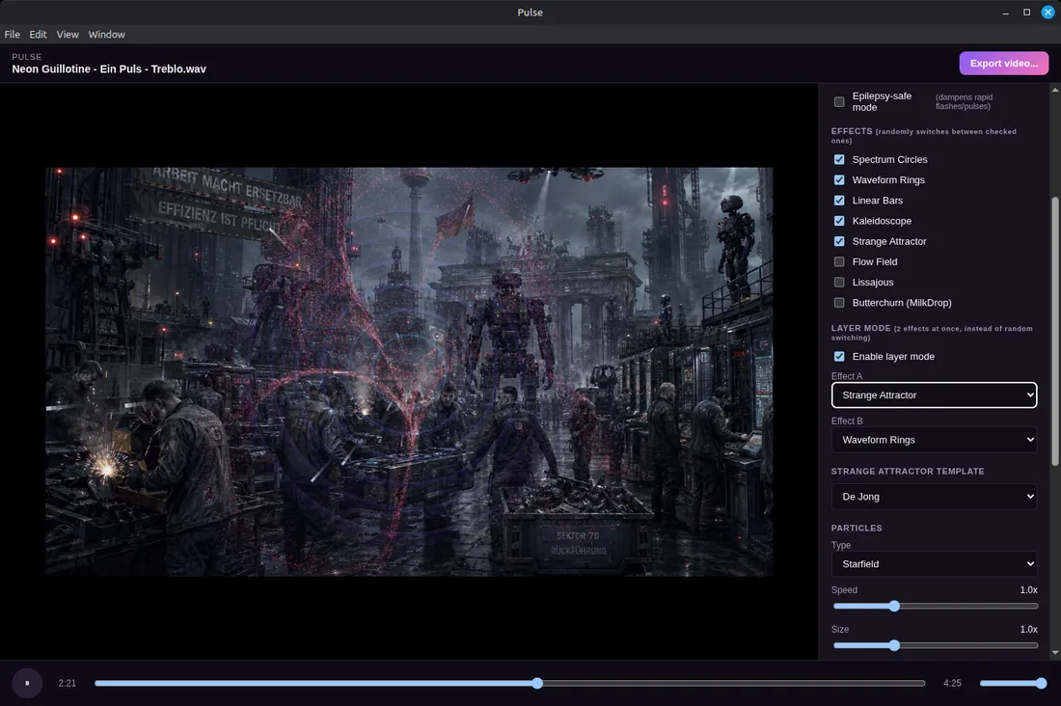Click the volume slider handle
This screenshot has width=1061, height=706.
point(1042,683)
